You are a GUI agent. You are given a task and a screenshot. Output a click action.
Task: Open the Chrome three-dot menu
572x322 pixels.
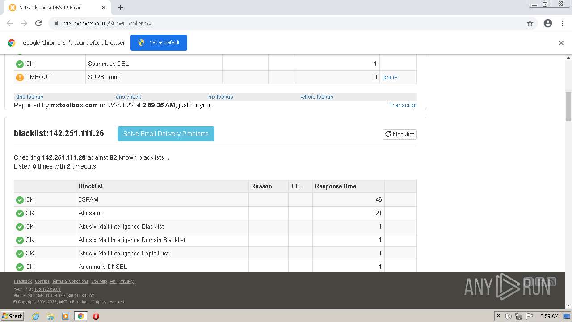tap(562, 23)
